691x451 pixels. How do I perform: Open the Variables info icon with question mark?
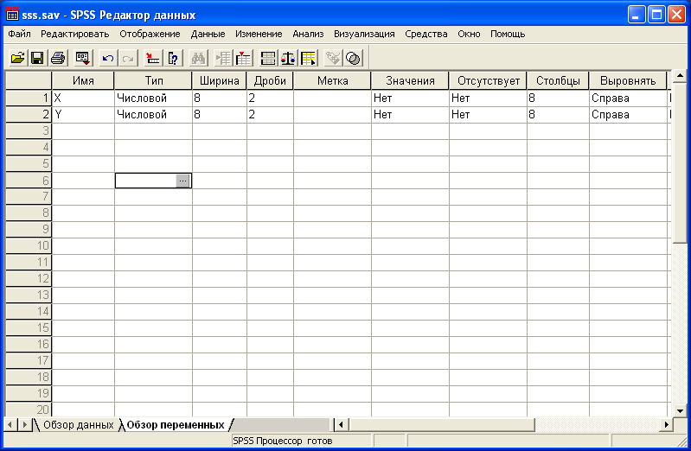click(173, 58)
